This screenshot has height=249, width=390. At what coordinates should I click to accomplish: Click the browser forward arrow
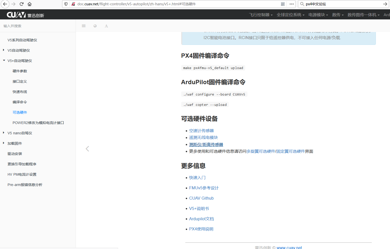coord(13,4)
